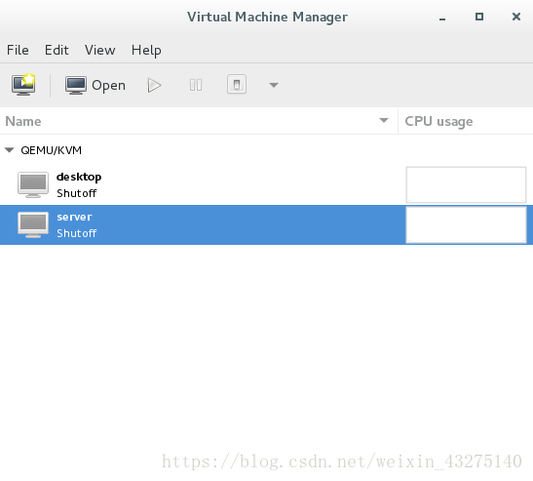Select the desktop virtual machine
533x481 pixels.
267,184
